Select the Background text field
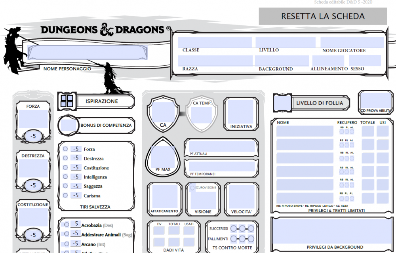Image resolution: width=396 pixels, height=253 pixels. click(282, 61)
